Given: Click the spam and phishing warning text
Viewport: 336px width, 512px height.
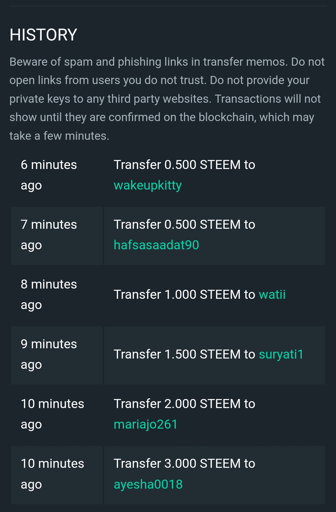Looking at the screenshot, I should click(167, 99).
